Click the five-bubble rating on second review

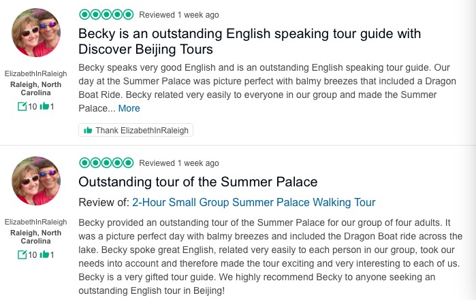point(106,163)
